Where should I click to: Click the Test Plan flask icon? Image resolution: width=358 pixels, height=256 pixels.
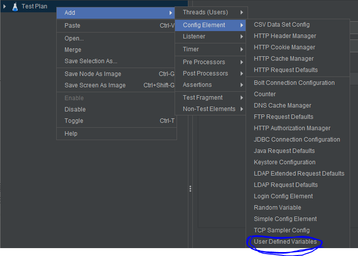coord(15,6)
